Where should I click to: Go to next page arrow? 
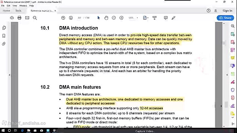(71, 18)
